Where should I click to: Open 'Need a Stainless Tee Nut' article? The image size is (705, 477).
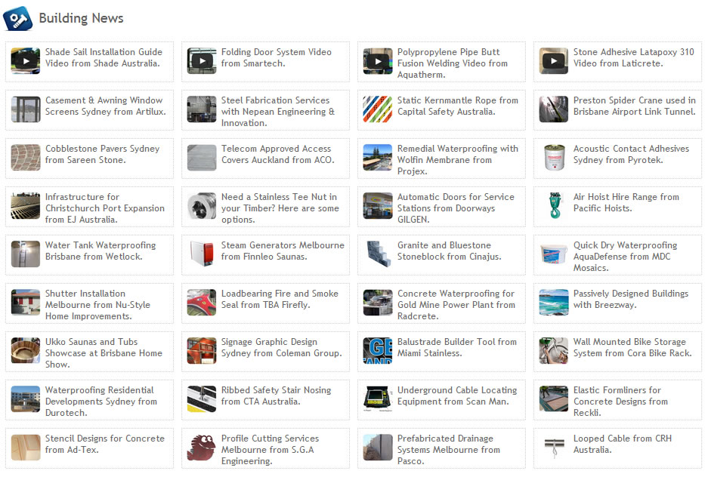coord(280,208)
